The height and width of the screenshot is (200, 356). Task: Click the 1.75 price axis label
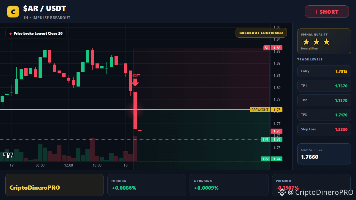tap(277, 148)
